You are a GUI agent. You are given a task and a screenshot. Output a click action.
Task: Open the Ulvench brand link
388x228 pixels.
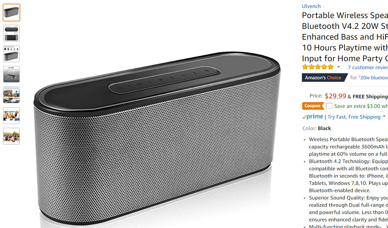tap(311, 6)
